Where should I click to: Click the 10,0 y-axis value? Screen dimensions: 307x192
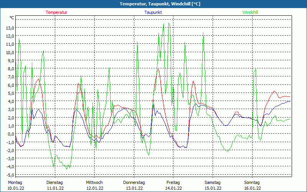point(10,52)
